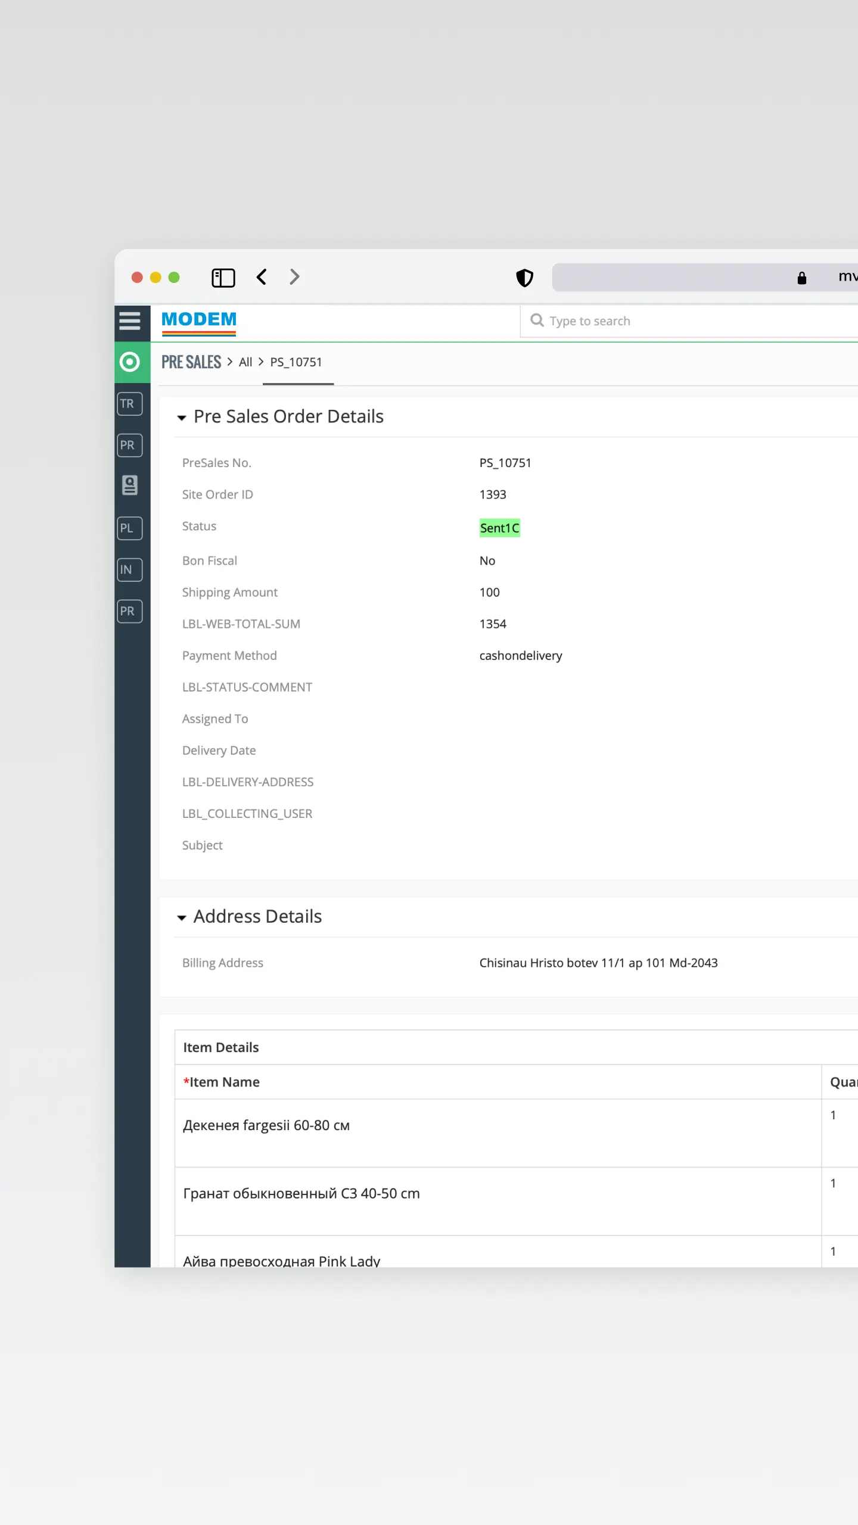Click the LBL-DELIVERY-ADDRESS label
Viewport: 858px width, 1525px height.
[x=247, y=782]
